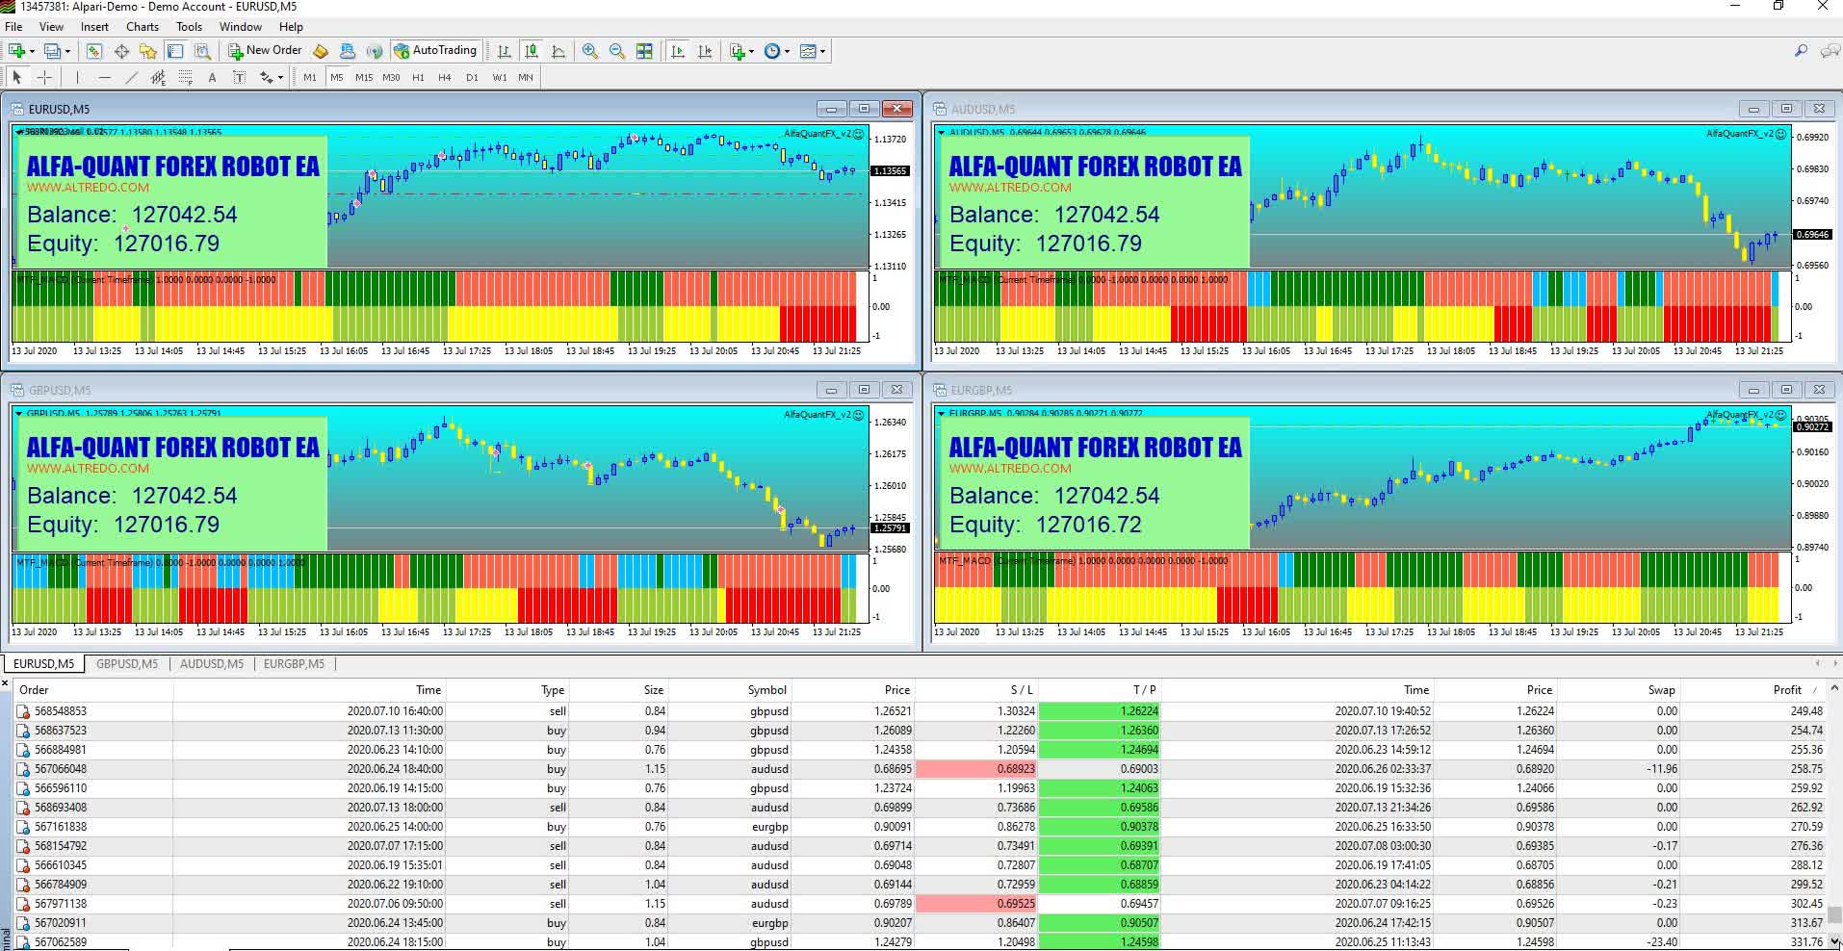Screen dimensions: 1843x951
Task: Tile the chart windows
Action: click(x=644, y=51)
